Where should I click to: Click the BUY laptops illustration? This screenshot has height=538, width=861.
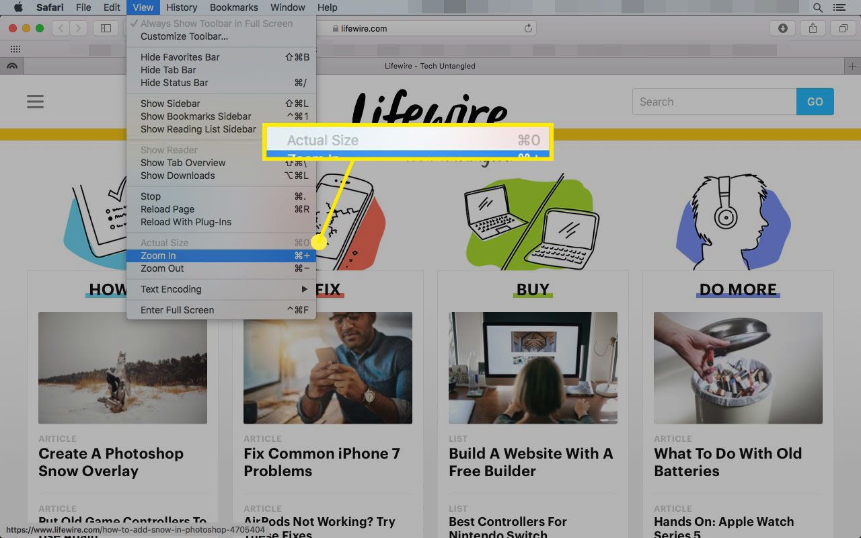[x=533, y=222]
